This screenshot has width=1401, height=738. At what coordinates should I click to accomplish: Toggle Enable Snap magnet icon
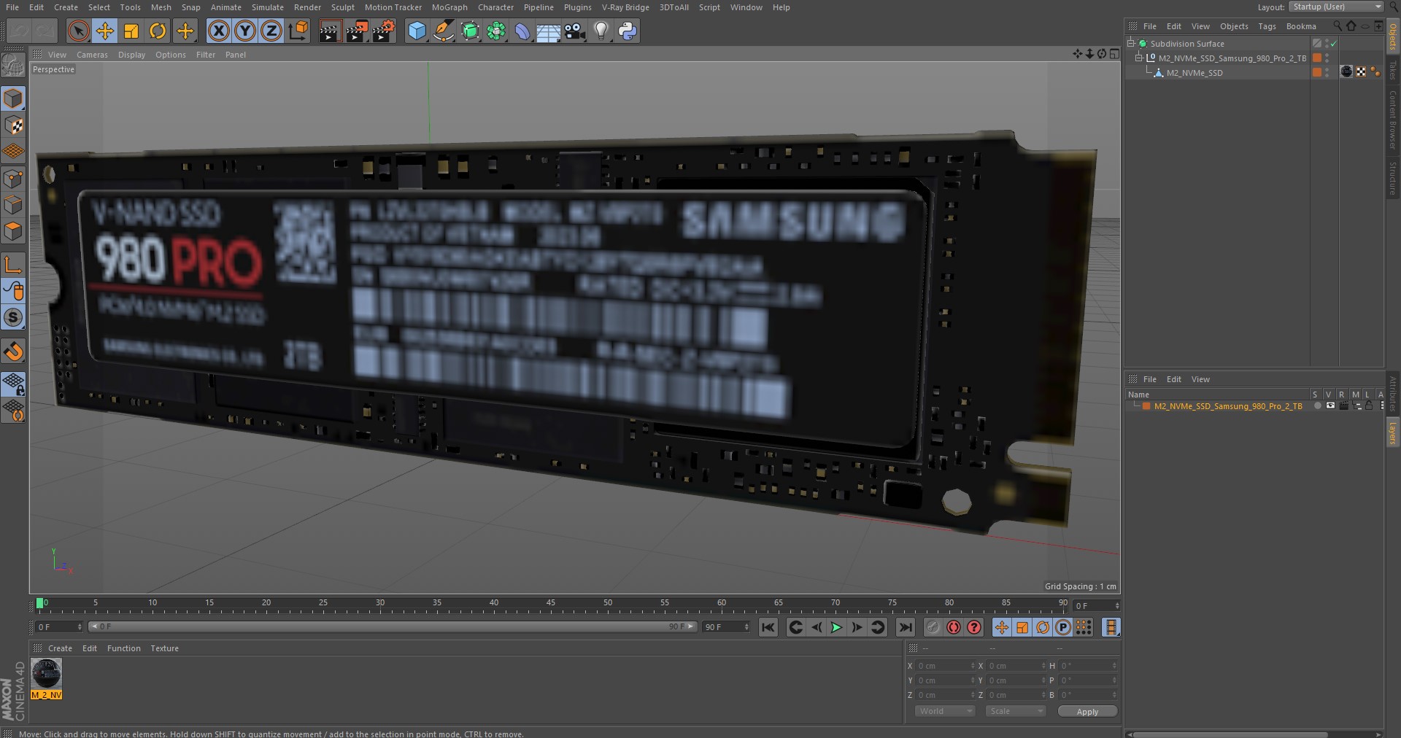(x=13, y=352)
